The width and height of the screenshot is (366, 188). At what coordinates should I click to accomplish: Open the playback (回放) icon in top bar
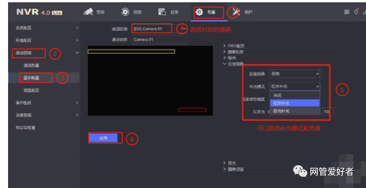[125, 12]
